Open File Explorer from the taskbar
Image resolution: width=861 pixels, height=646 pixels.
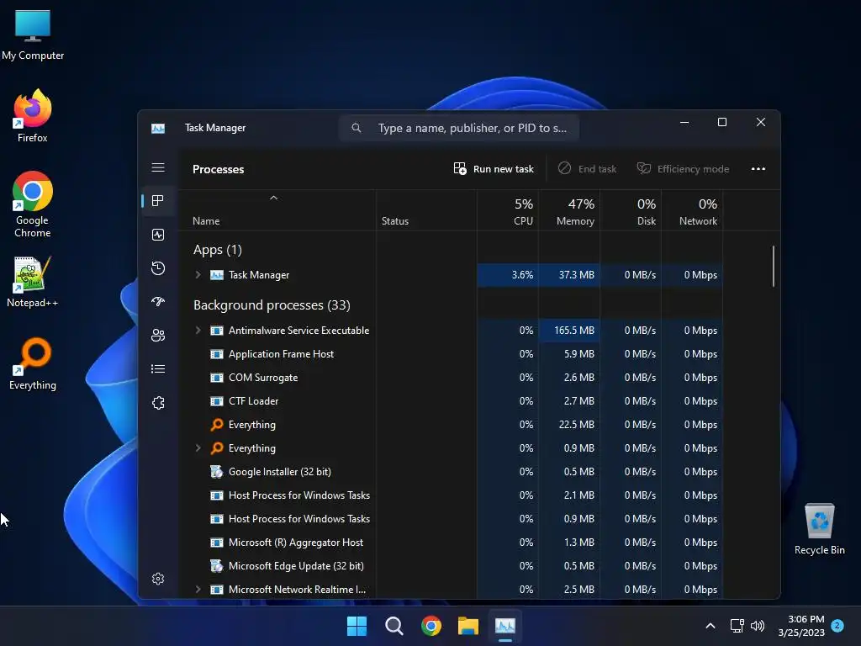(468, 626)
